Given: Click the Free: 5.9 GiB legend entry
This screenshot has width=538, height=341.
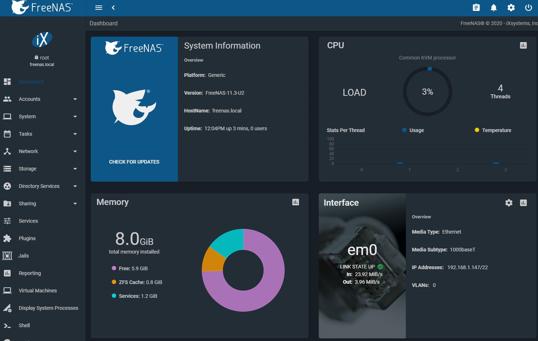Looking at the screenshot, I should [130, 268].
